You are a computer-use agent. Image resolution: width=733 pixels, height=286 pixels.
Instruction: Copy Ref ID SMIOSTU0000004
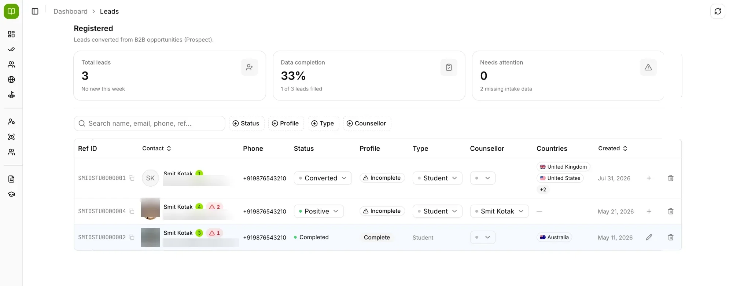(x=132, y=211)
